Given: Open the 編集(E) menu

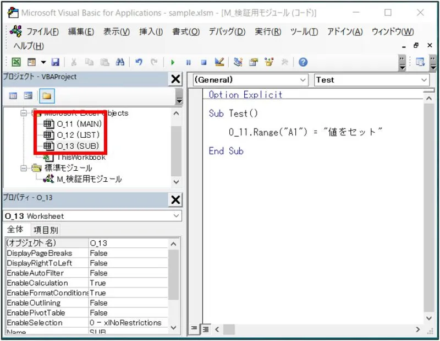Looking at the screenshot, I should tap(81, 31).
